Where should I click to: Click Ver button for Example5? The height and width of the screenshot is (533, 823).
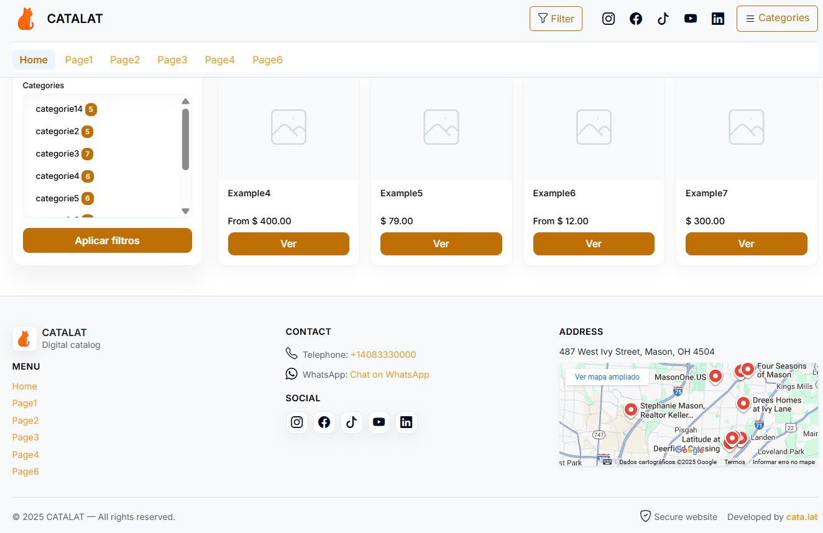441,244
